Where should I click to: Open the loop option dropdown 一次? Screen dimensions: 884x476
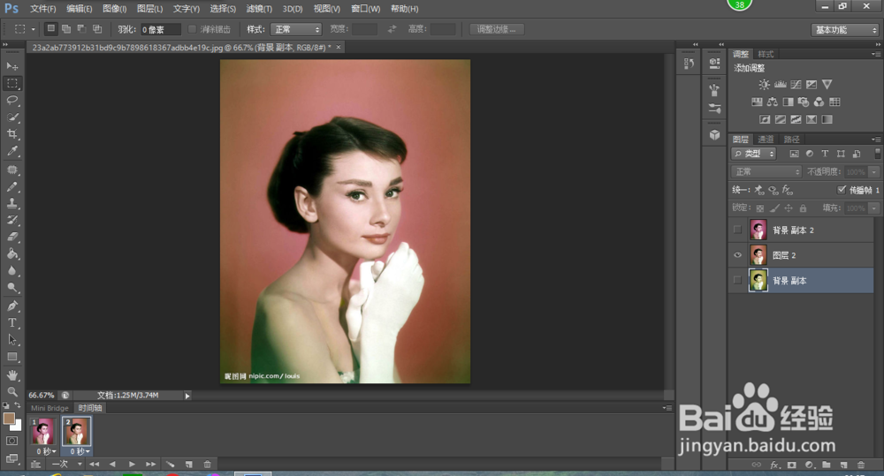(65, 464)
